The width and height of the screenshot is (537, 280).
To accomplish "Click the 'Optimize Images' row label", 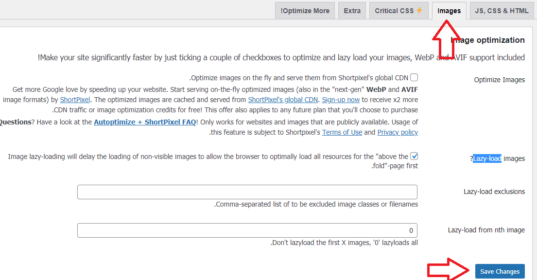I will [x=499, y=80].
